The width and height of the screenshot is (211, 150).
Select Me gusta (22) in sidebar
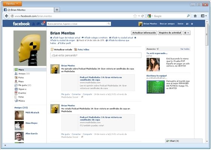pyautogui.click(x=24, y=85)
